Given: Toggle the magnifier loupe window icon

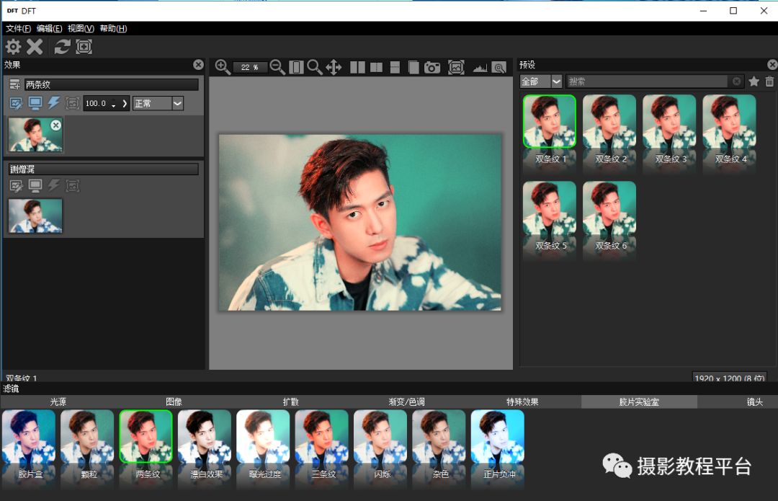Looking at the screenshot, I should pyautogui.click(x=499, y=67).
